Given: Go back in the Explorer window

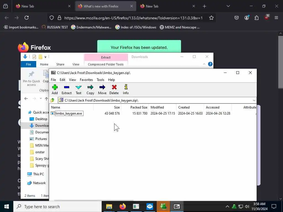Looking at the screenshot, I should point(26,99).
